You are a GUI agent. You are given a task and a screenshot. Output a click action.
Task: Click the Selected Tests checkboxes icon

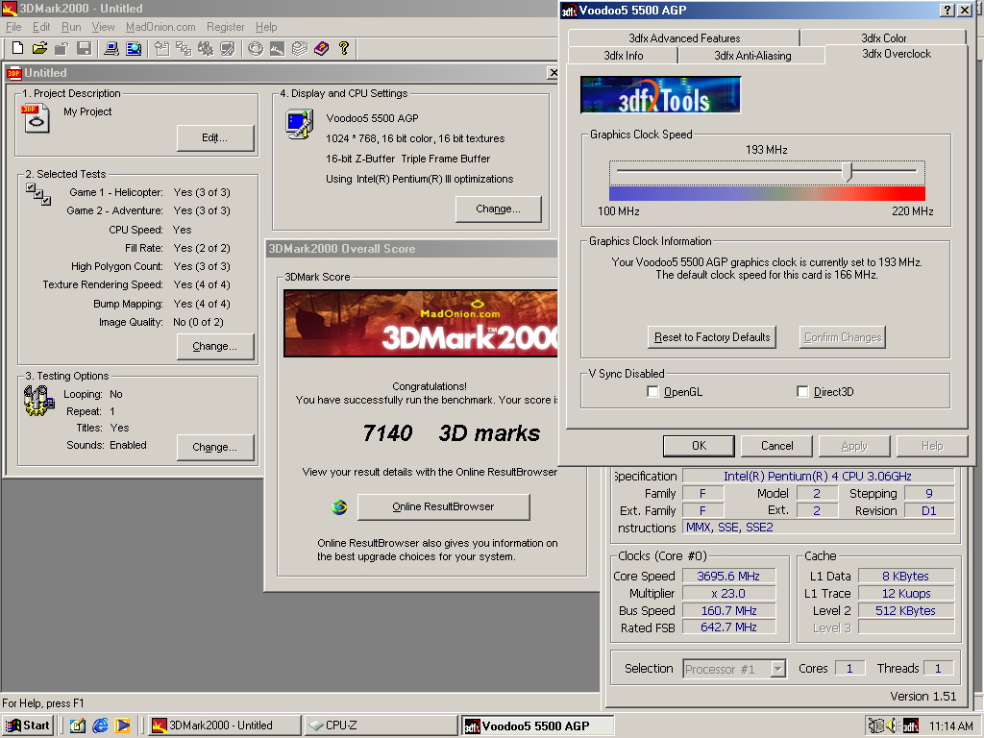(x=38, y=194)
